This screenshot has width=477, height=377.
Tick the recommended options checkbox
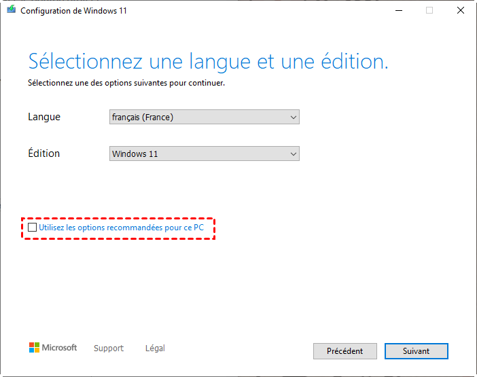click(x=33, y=228)
